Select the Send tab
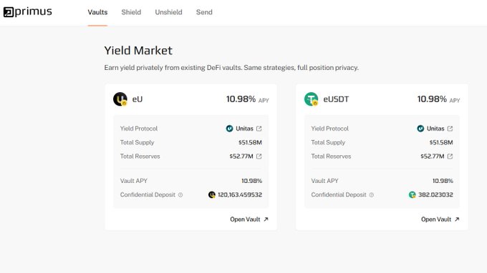Viewport: 487px width, 273px height. tap(204, 12)
